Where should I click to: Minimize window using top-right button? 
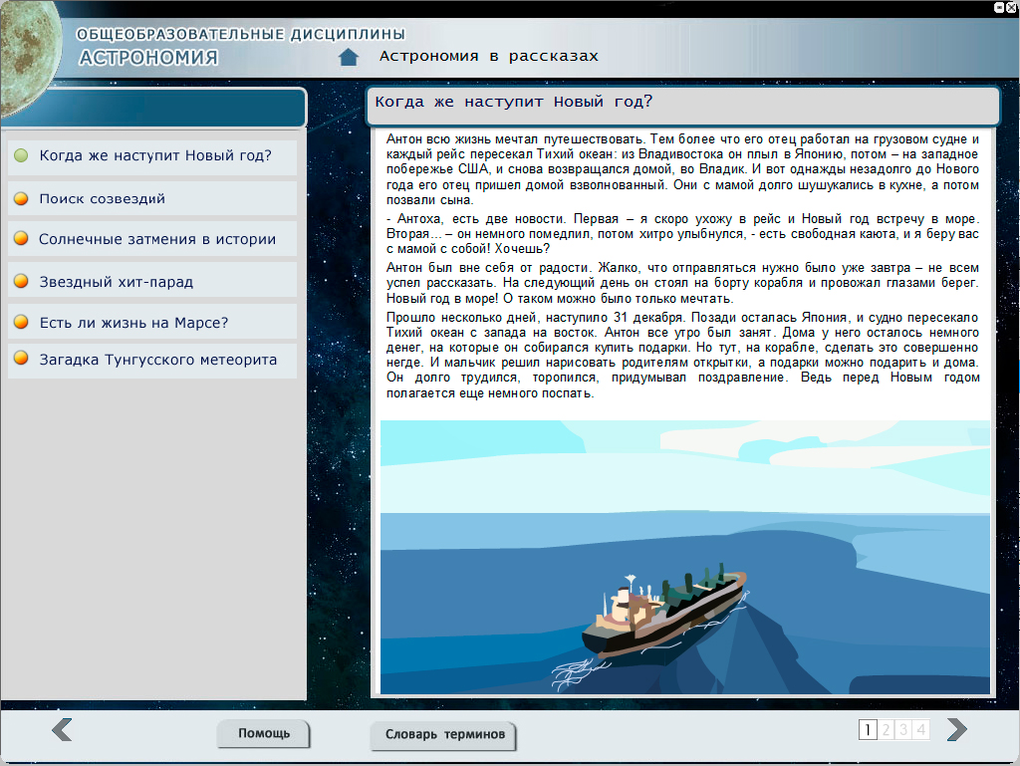pos(1000,7)
